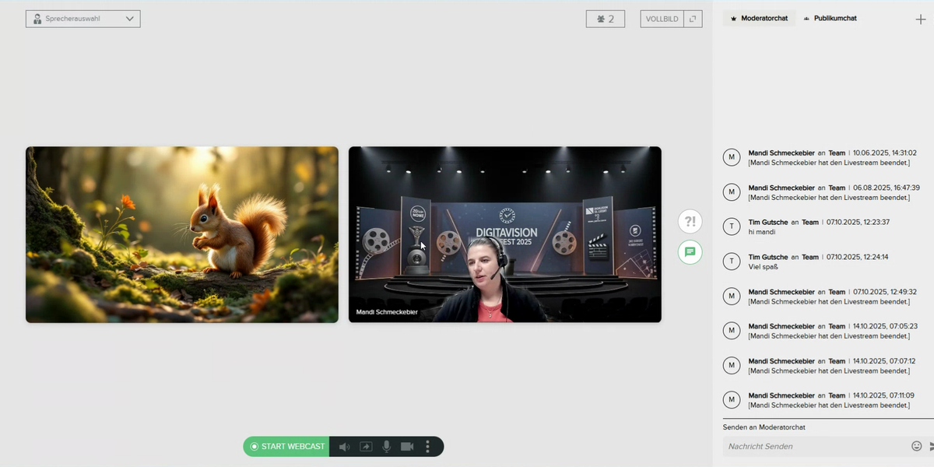This screenshot has width=934, height=467.
Task: Toggle the microphone icon
Action: (387, 446)
